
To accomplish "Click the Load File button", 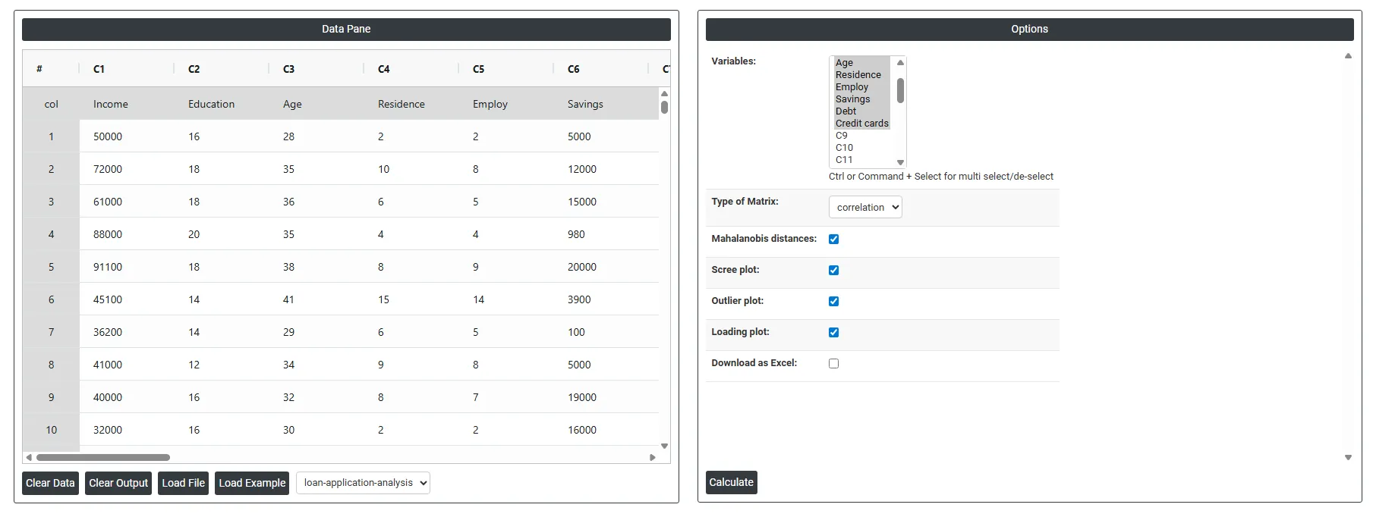I will point(183,483).
